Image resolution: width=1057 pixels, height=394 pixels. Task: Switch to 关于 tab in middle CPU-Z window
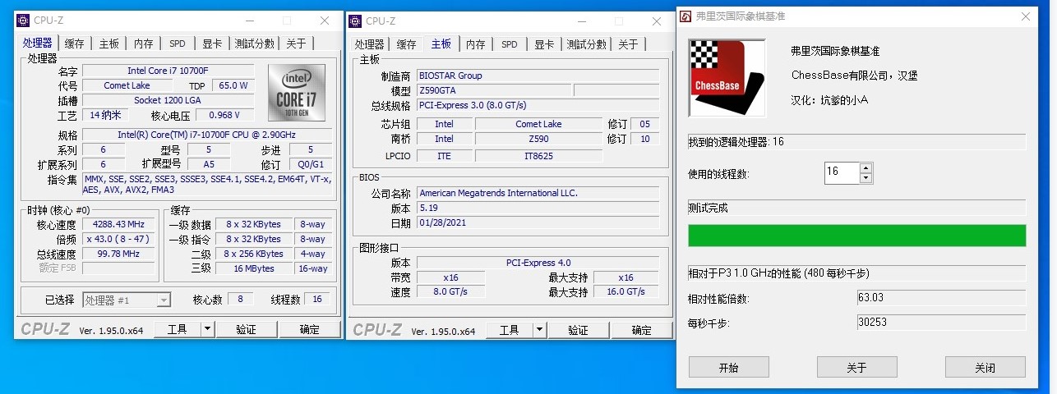click(x=628, y=44)
